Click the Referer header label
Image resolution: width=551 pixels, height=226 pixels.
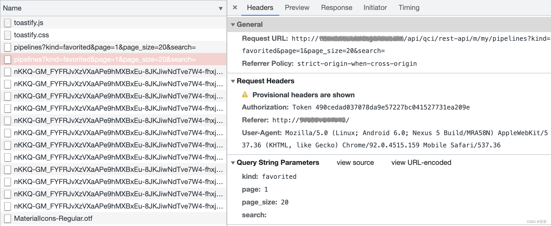(x=255, y=120)
